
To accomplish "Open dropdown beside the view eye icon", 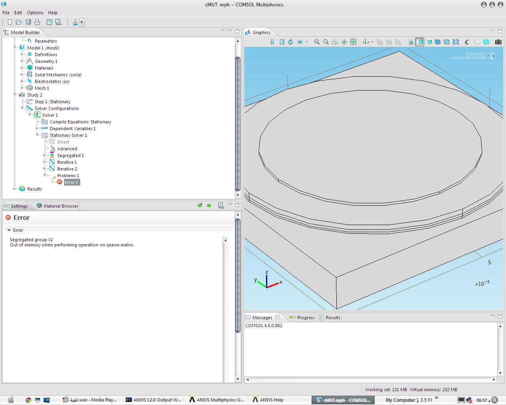I will (306, 42).
